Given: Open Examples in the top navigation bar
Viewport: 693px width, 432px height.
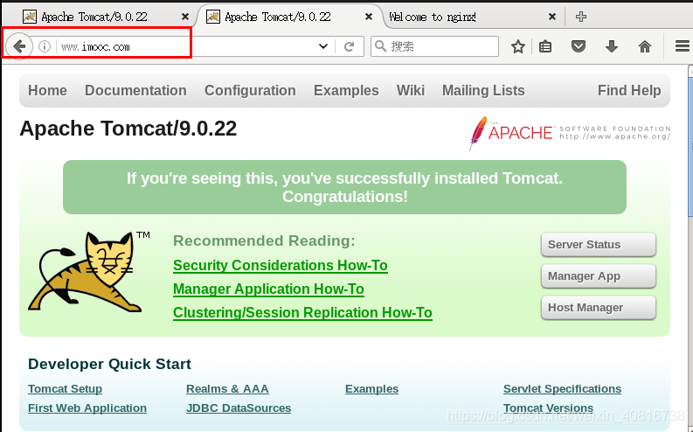Looking at the screenshot, I should (x=346, y=90).
